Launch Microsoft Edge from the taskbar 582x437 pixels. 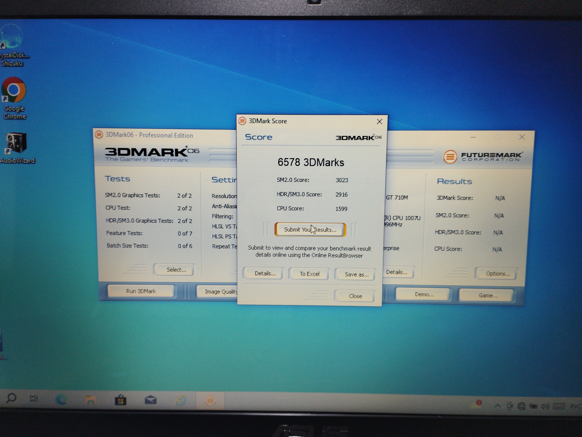pos(62,400)
